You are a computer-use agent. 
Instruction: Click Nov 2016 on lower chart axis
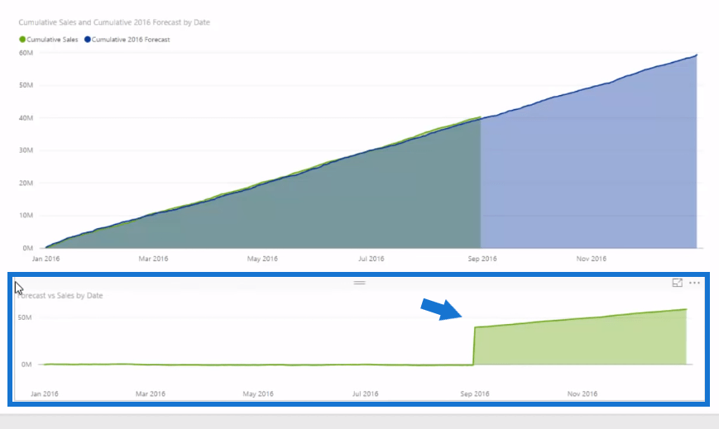tap(582, 393)
